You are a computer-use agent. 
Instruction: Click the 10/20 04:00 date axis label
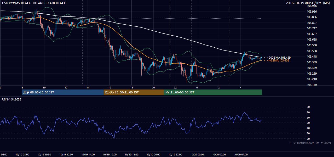[241, 155]
